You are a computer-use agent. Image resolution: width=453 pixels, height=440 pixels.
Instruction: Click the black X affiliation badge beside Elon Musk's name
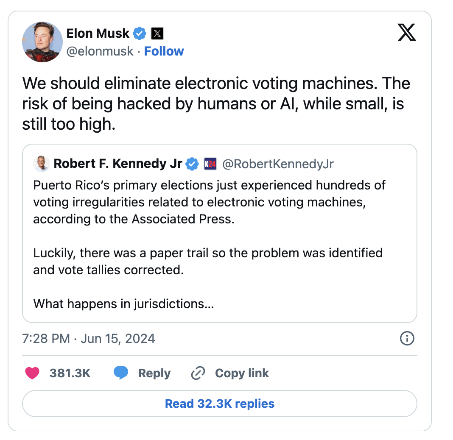[x=157, y=33]
